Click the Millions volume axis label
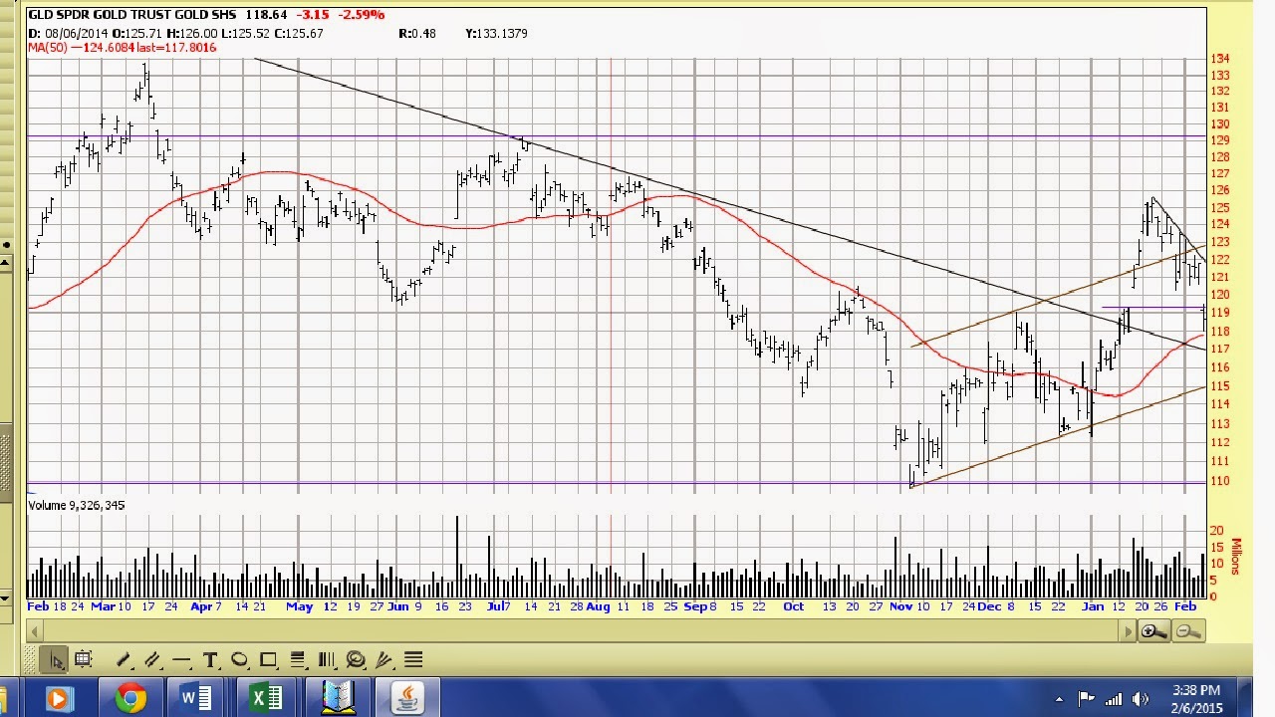The height and width of the screenshot is (717, 1275). pyautogui.click(x=1236, y=558)
